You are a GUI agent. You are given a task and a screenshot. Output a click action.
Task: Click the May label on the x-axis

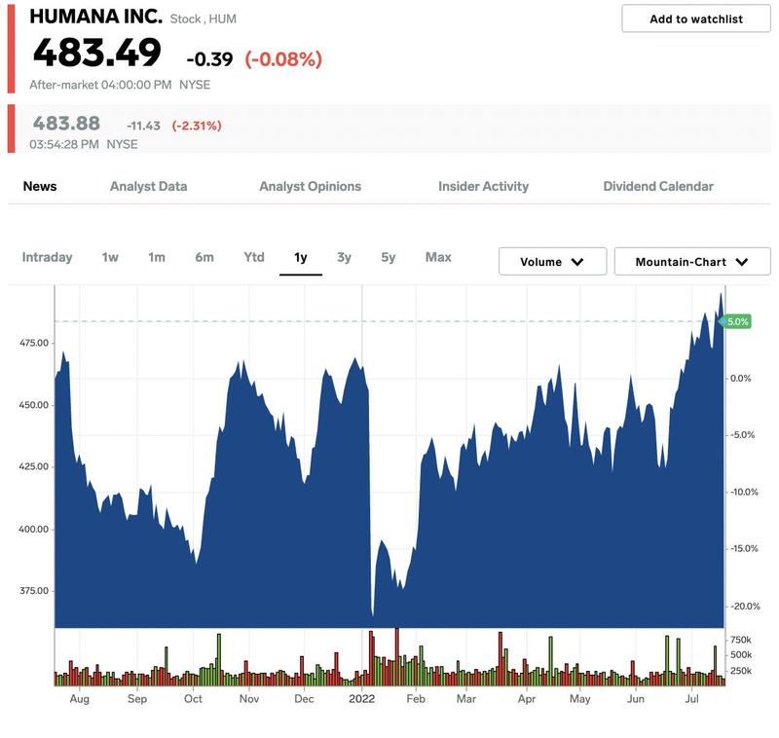pyautogui.click(x=579, y=699)
